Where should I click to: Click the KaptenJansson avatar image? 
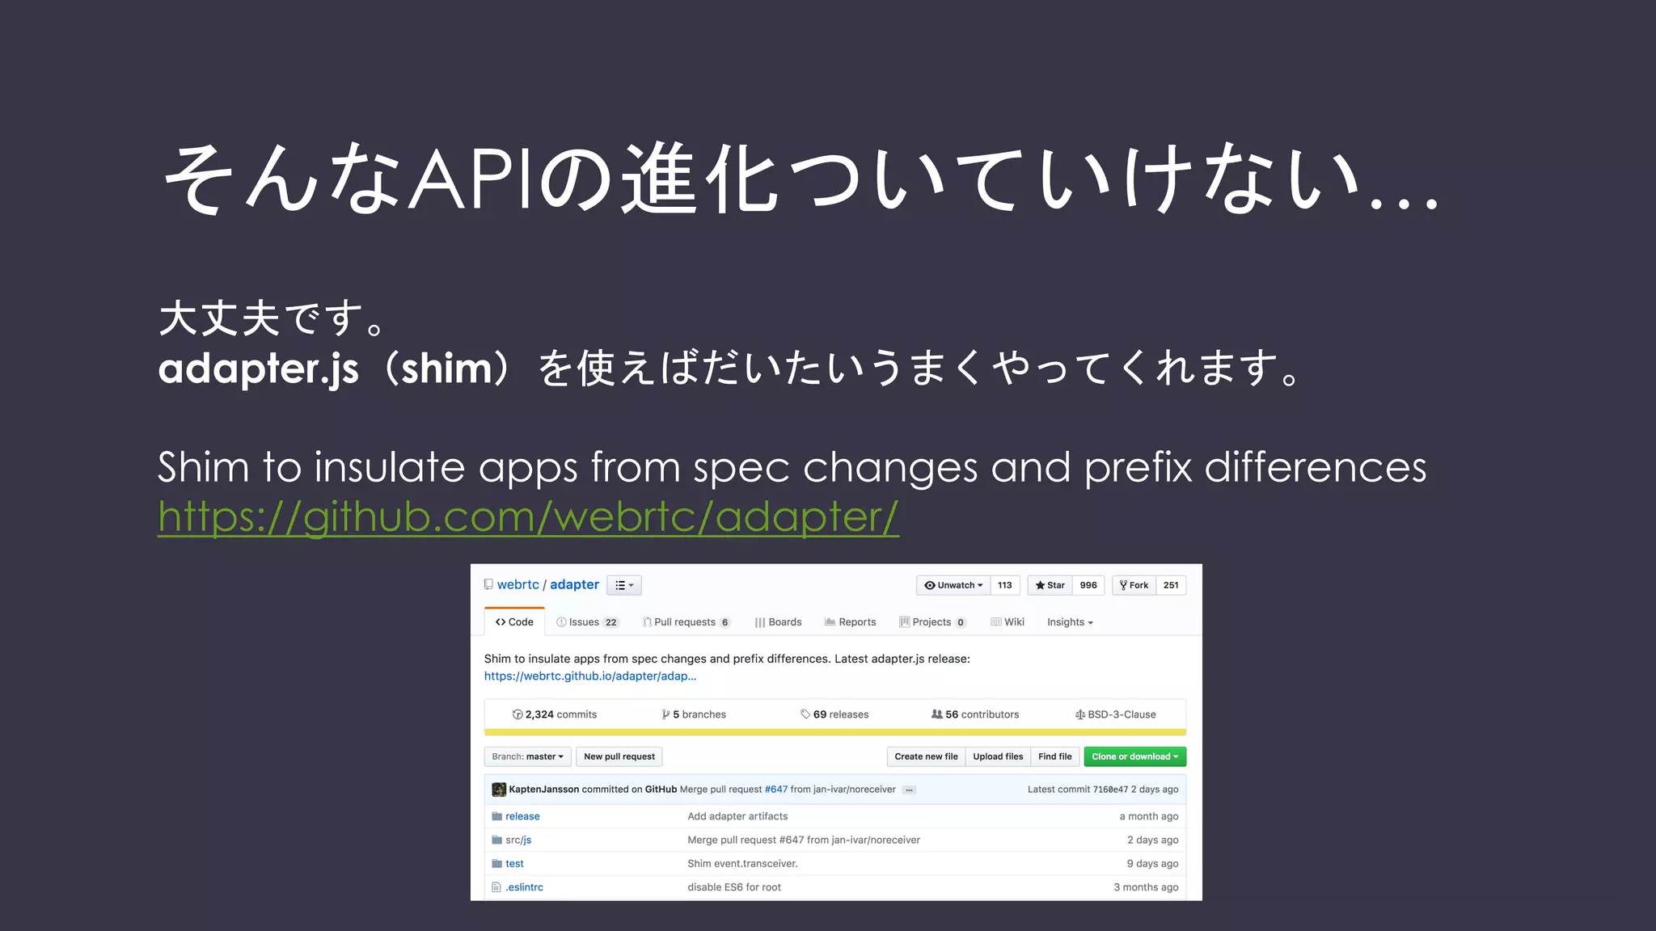[499, 790]
